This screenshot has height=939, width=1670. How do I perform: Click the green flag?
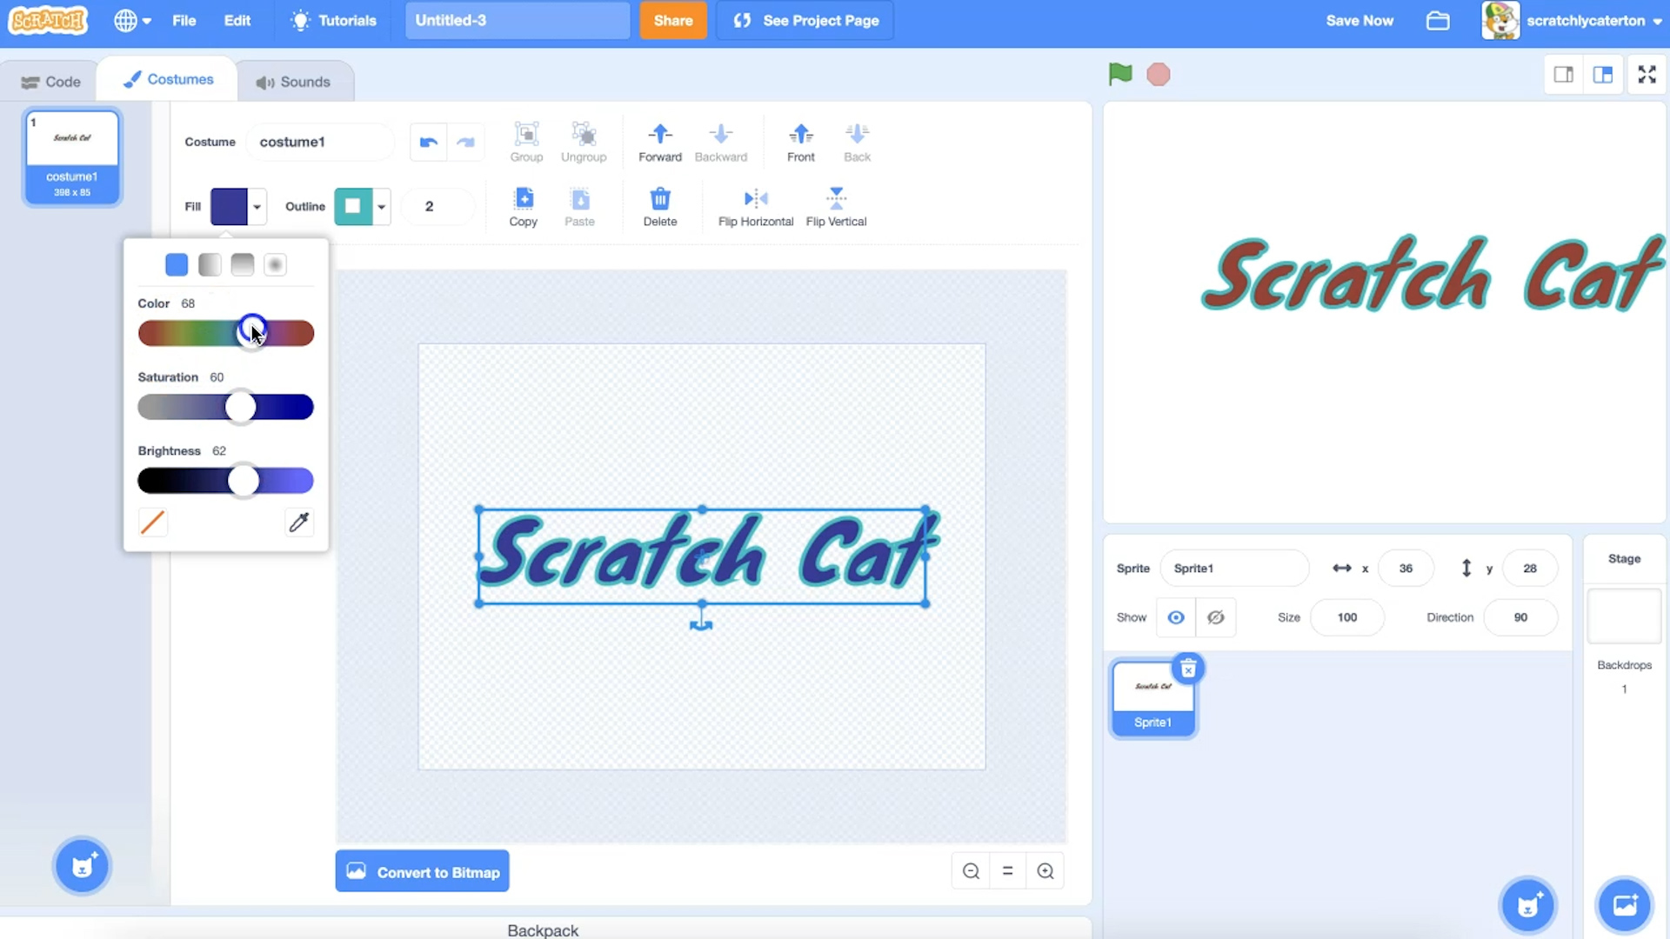coord(1120,74)
